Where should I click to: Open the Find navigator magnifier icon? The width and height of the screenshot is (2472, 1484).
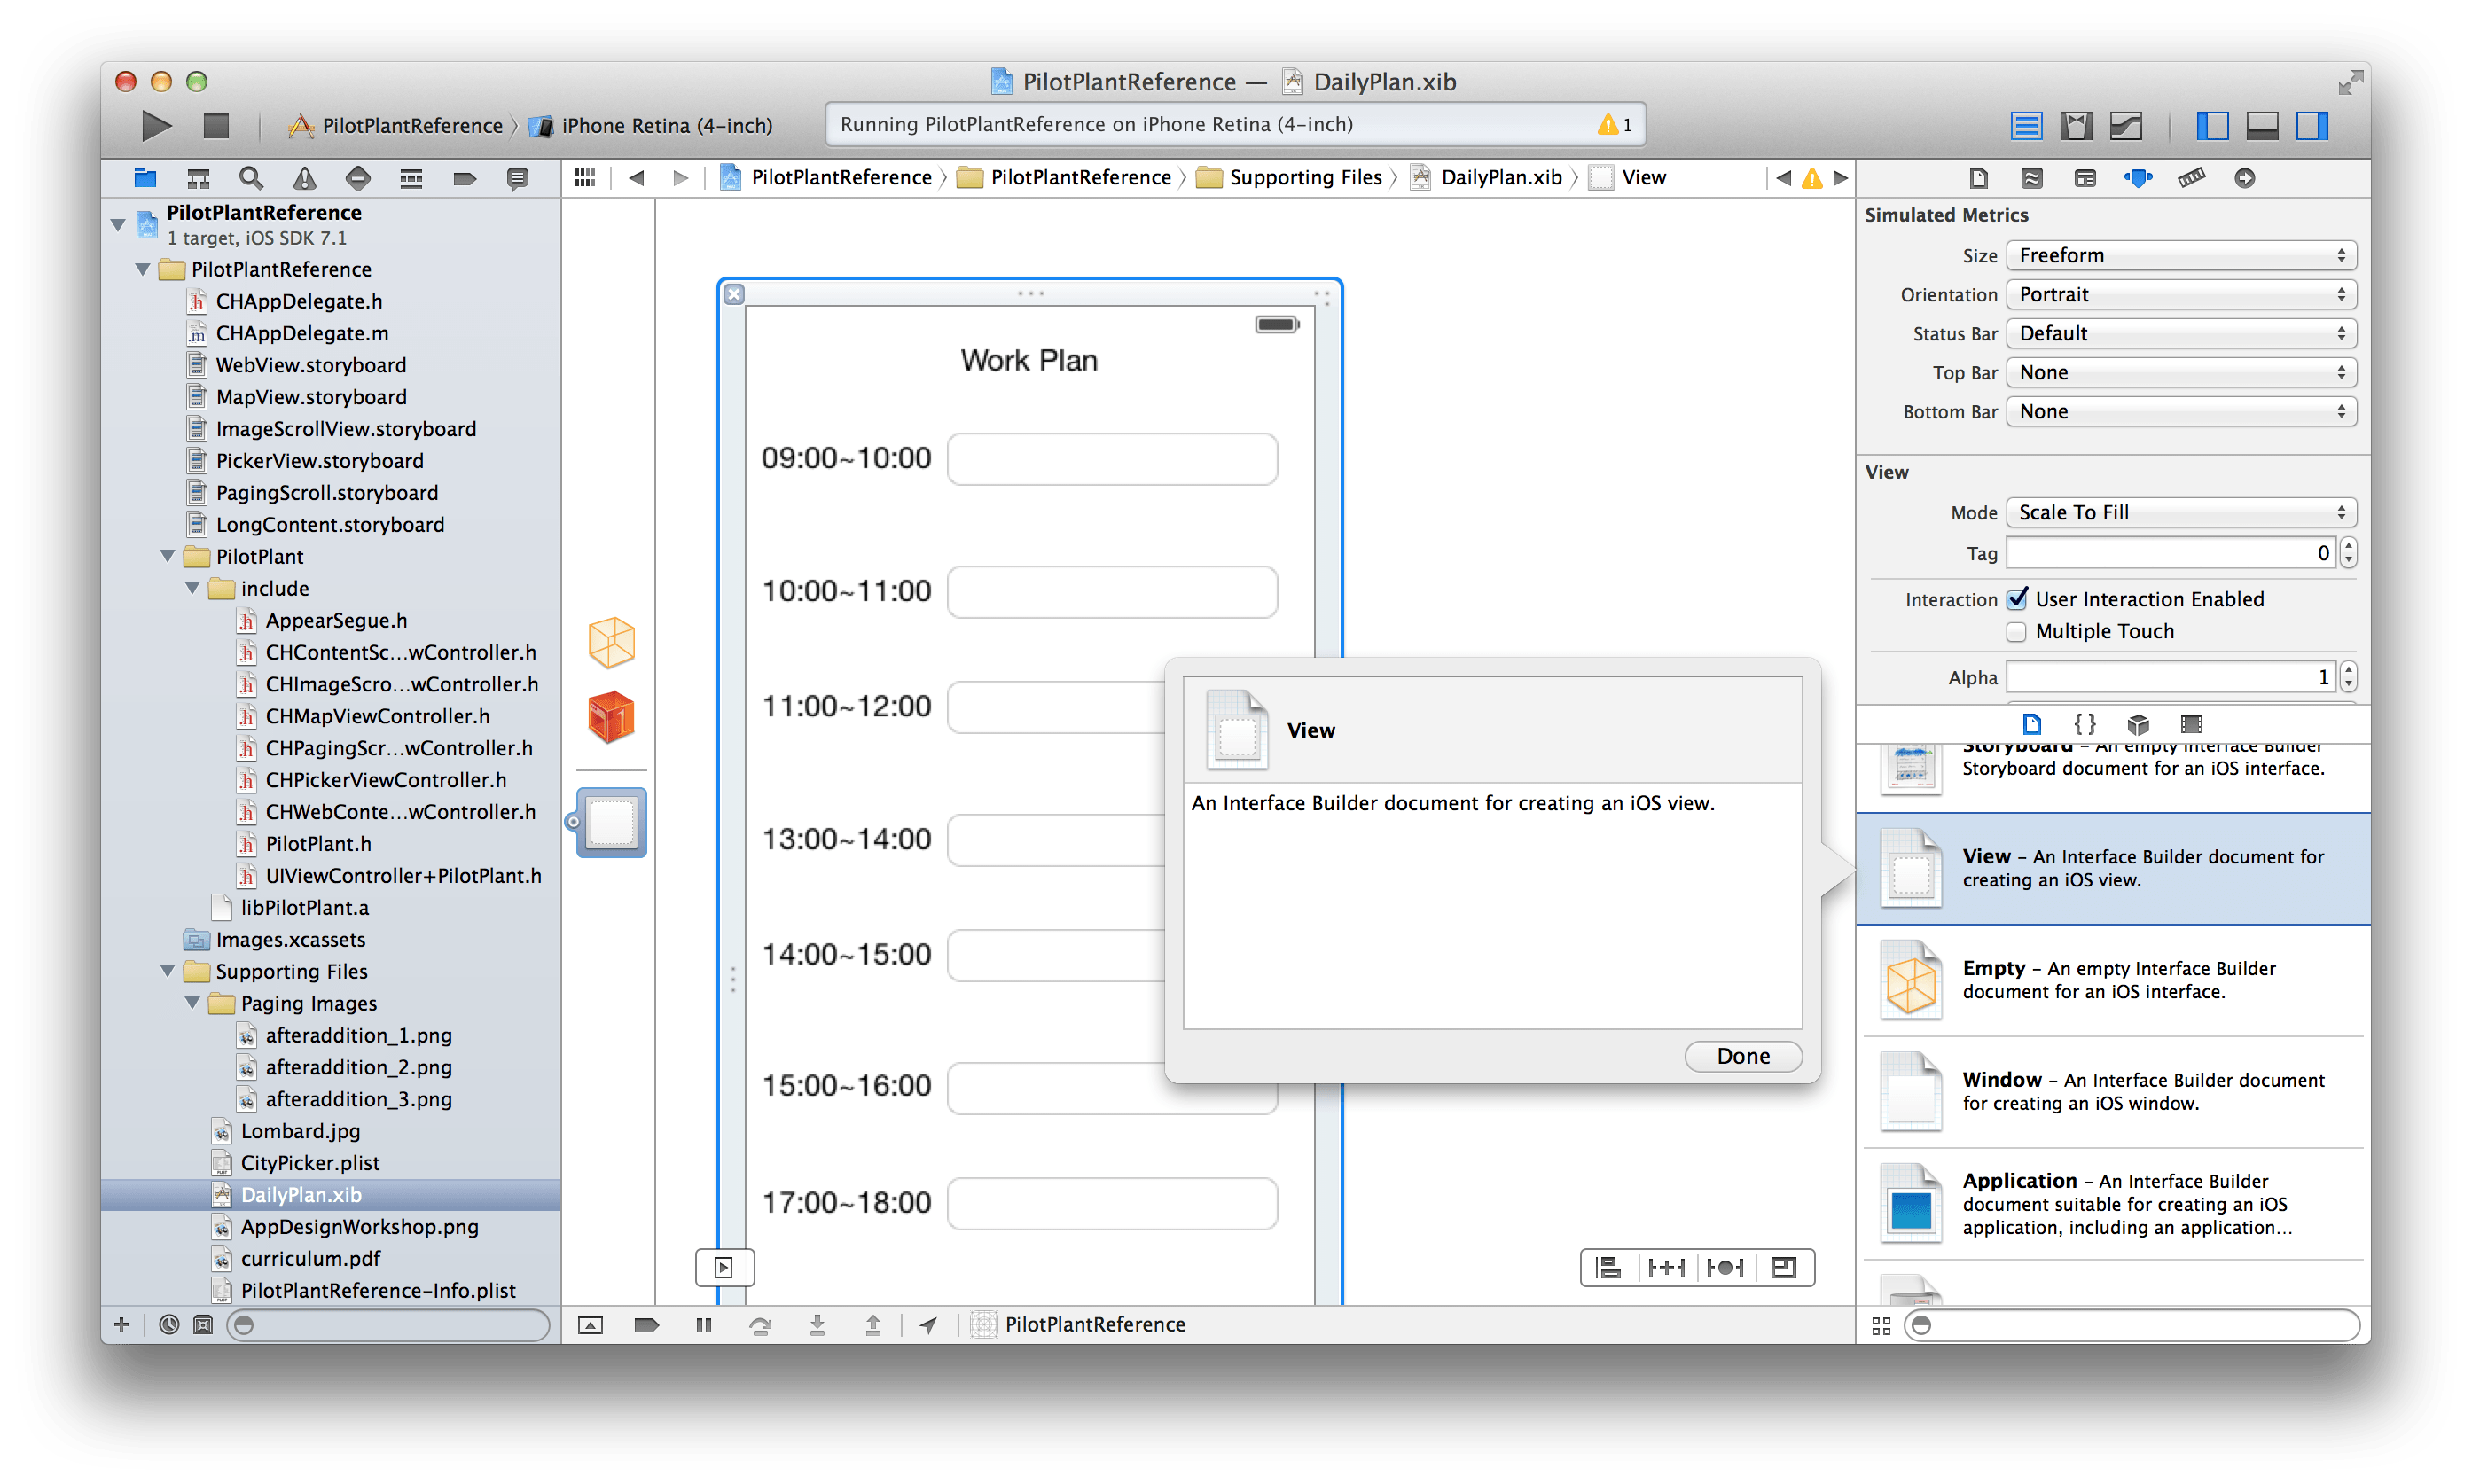click(251, 178)
